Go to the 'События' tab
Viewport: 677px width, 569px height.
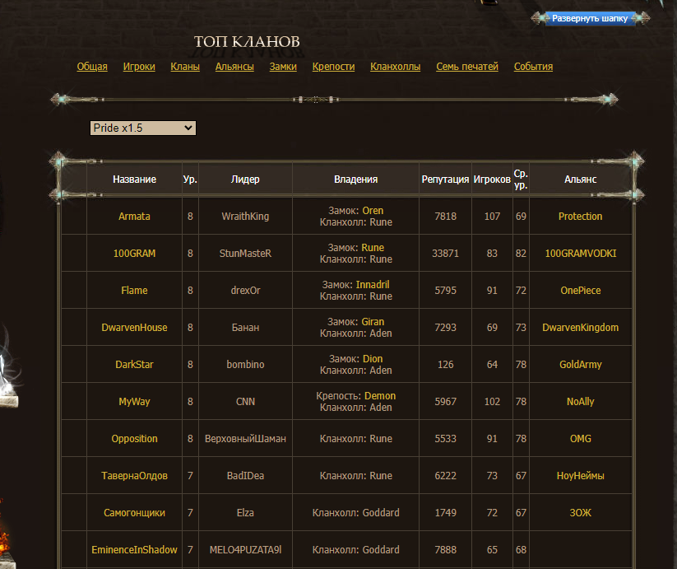[x=533, y=67]
